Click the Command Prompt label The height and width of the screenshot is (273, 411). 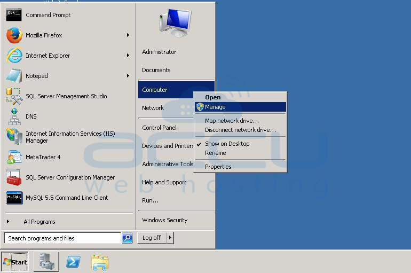point(48,15)
